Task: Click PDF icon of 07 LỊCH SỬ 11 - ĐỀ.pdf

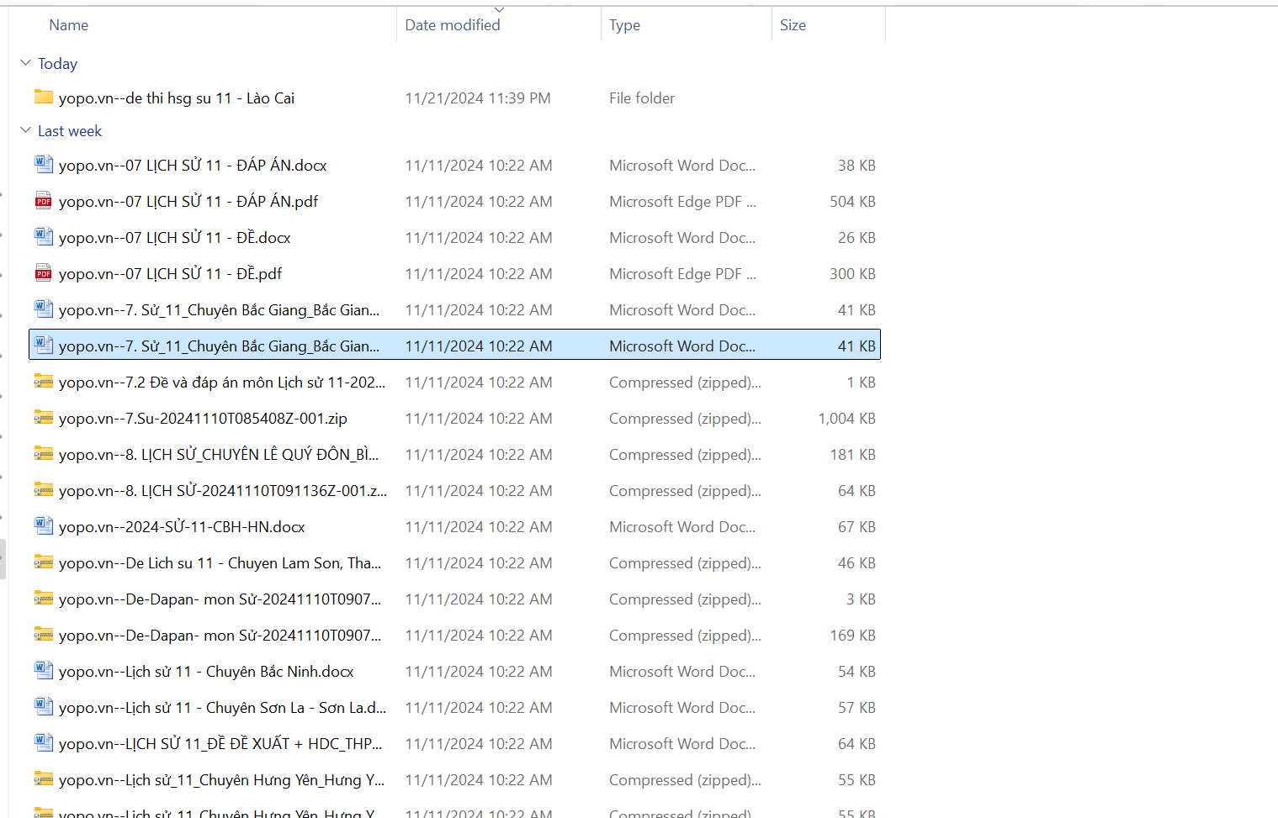Action: pyautogui.click(x=44, y=273)
